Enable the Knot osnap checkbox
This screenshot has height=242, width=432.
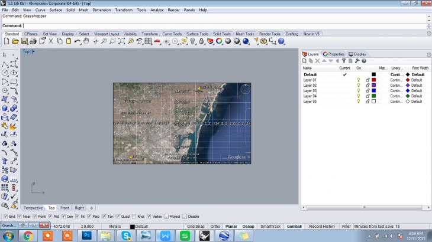[133, 217]
